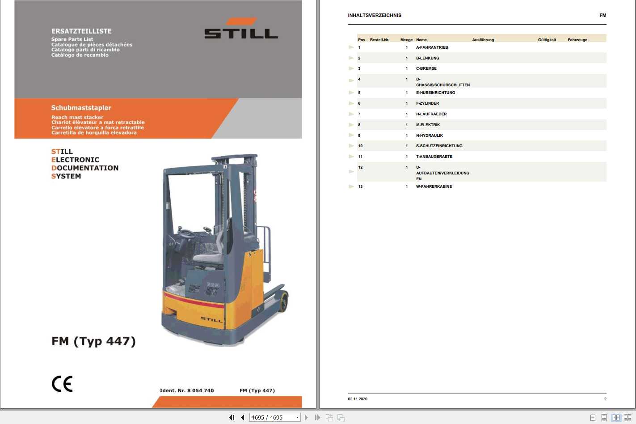636x424 pixels.
Task: Switch to continuous page layout
Action: point(604,417)
